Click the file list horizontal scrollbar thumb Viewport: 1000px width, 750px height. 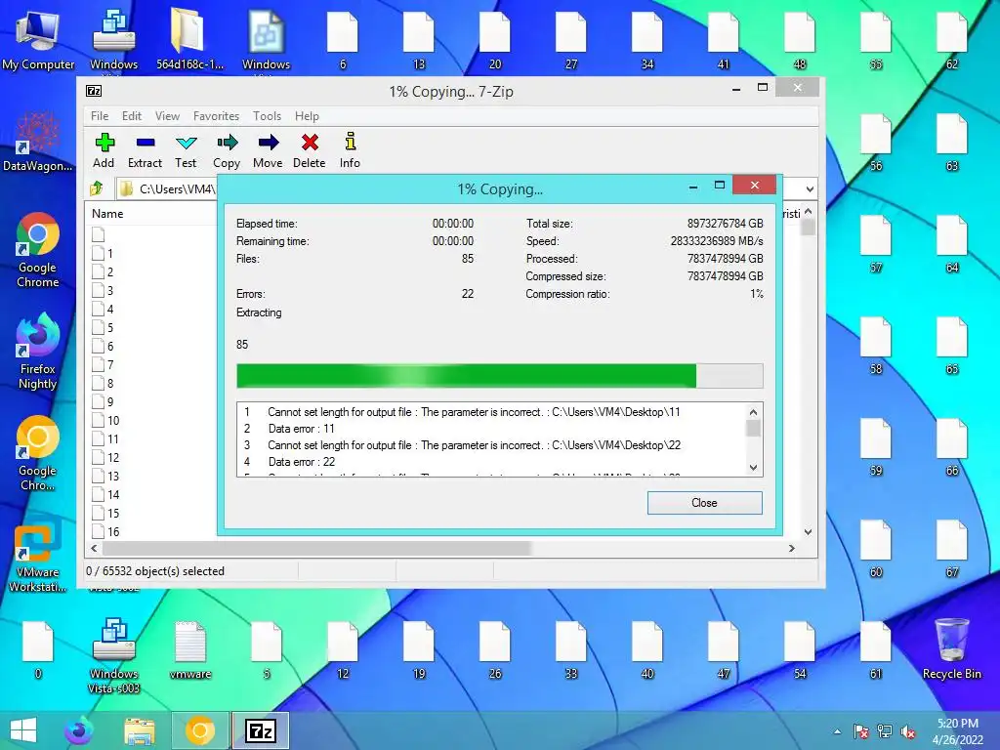point(315,548)
